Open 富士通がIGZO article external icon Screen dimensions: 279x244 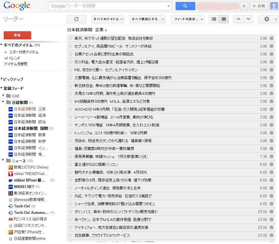point(271,164)
